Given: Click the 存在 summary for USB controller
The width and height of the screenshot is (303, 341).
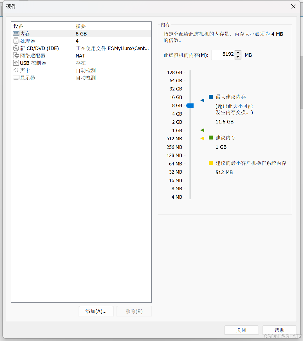Looking at the screenshot, I should [x=81, y=63].
